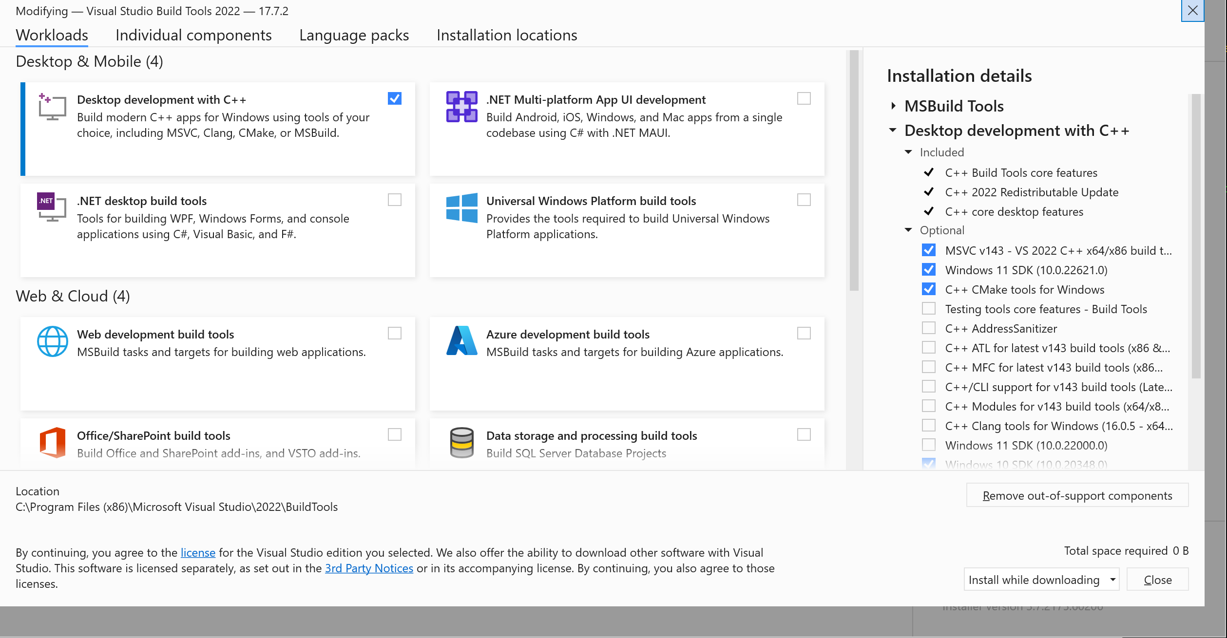This screenshot has width=1227, height=638.
Task: Click the Desktop development with C++ workload icon
Action: click(52, 107)
